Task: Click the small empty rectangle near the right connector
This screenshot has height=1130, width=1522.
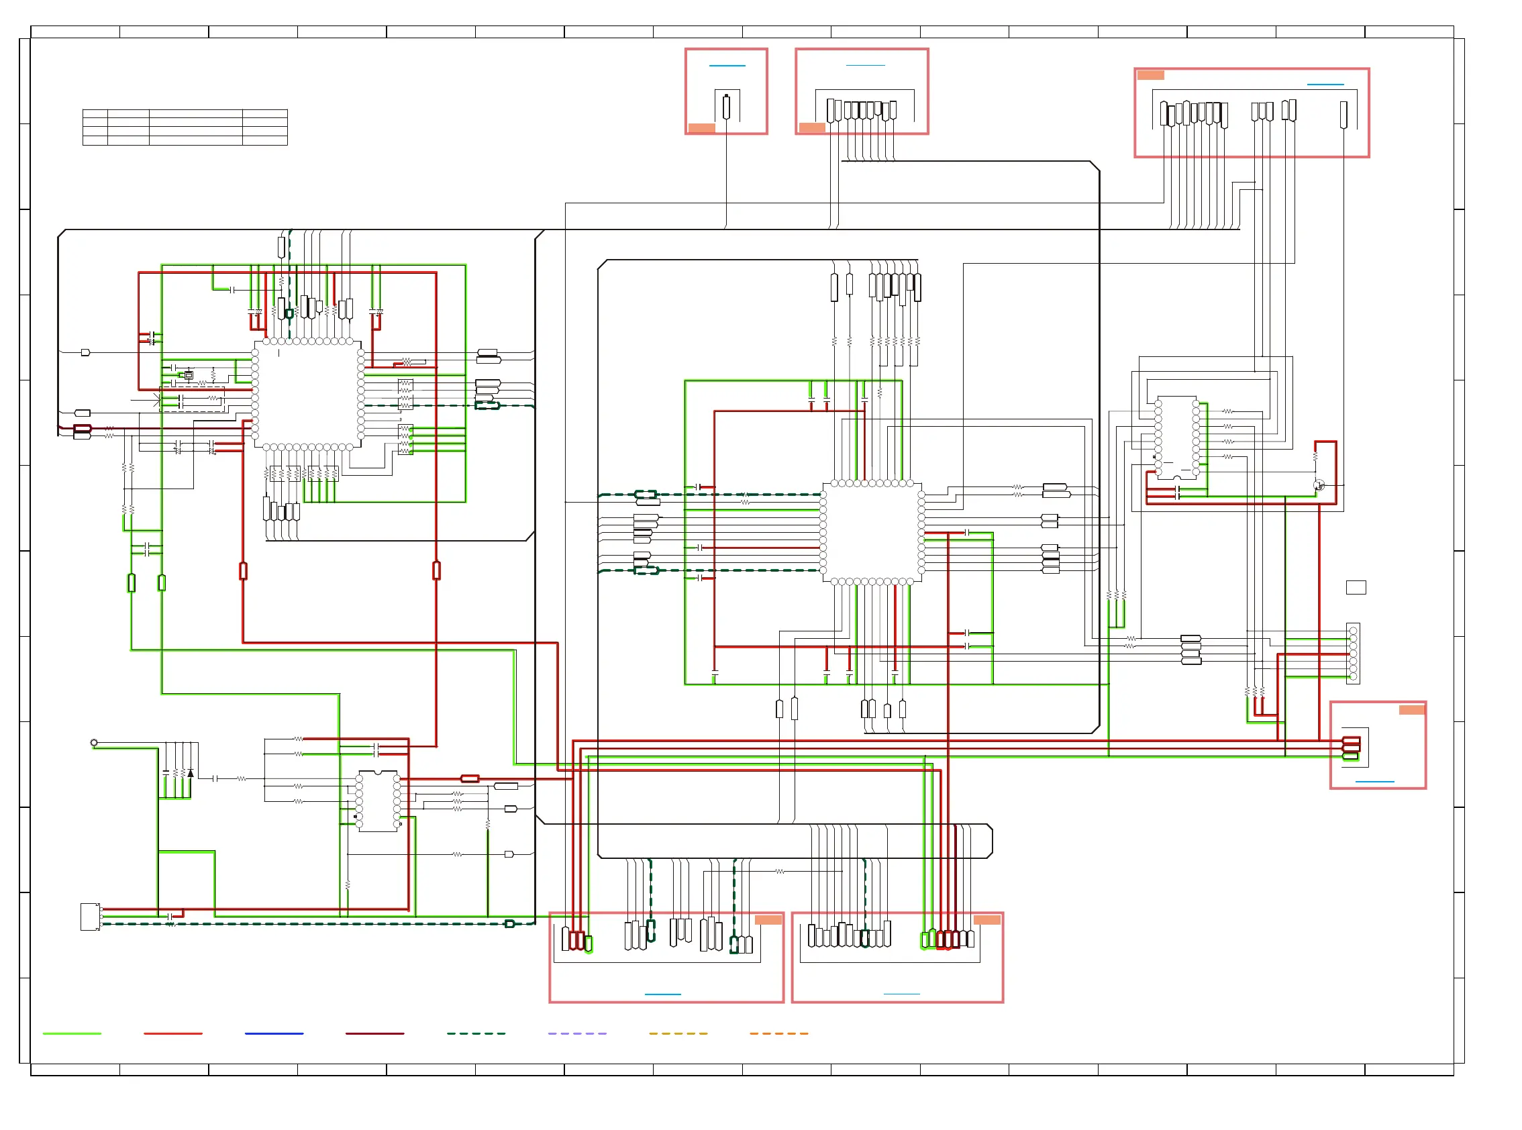Action: pos(1355,587)
